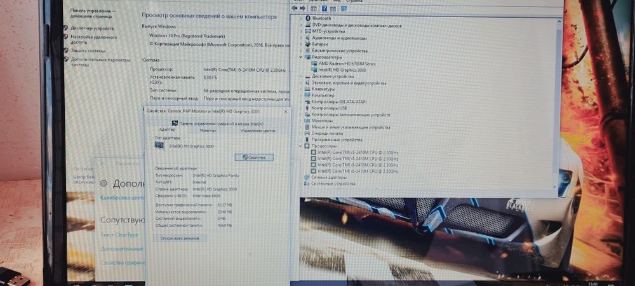Click Контроллеры IDE ATA/ATAPI category icon
The width and height of the screenshot is (635, 286).
[307, 102]
